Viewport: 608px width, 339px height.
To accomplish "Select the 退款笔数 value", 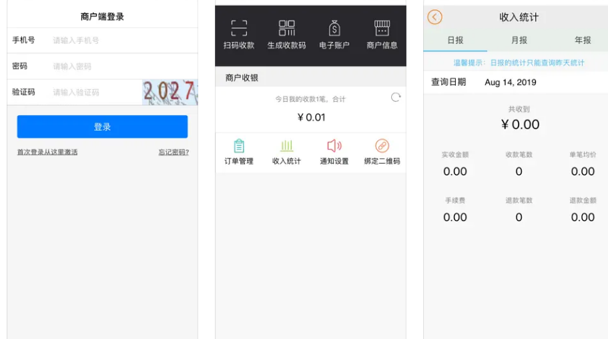I will (519, 217).
